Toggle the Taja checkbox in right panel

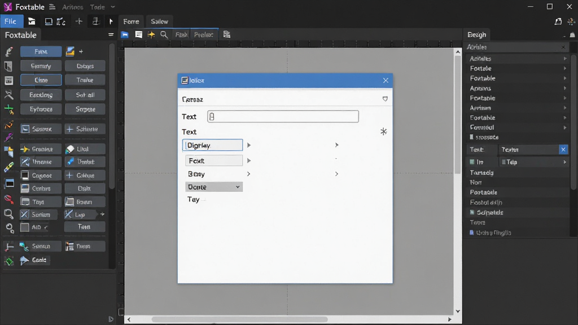(x=503, y=162)
